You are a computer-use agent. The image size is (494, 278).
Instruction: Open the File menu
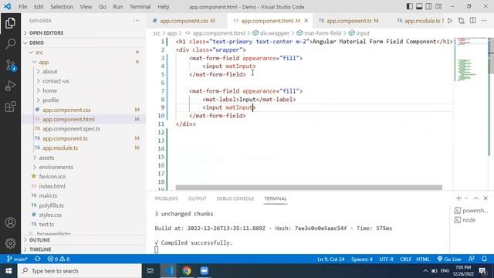tap(22, 7)
